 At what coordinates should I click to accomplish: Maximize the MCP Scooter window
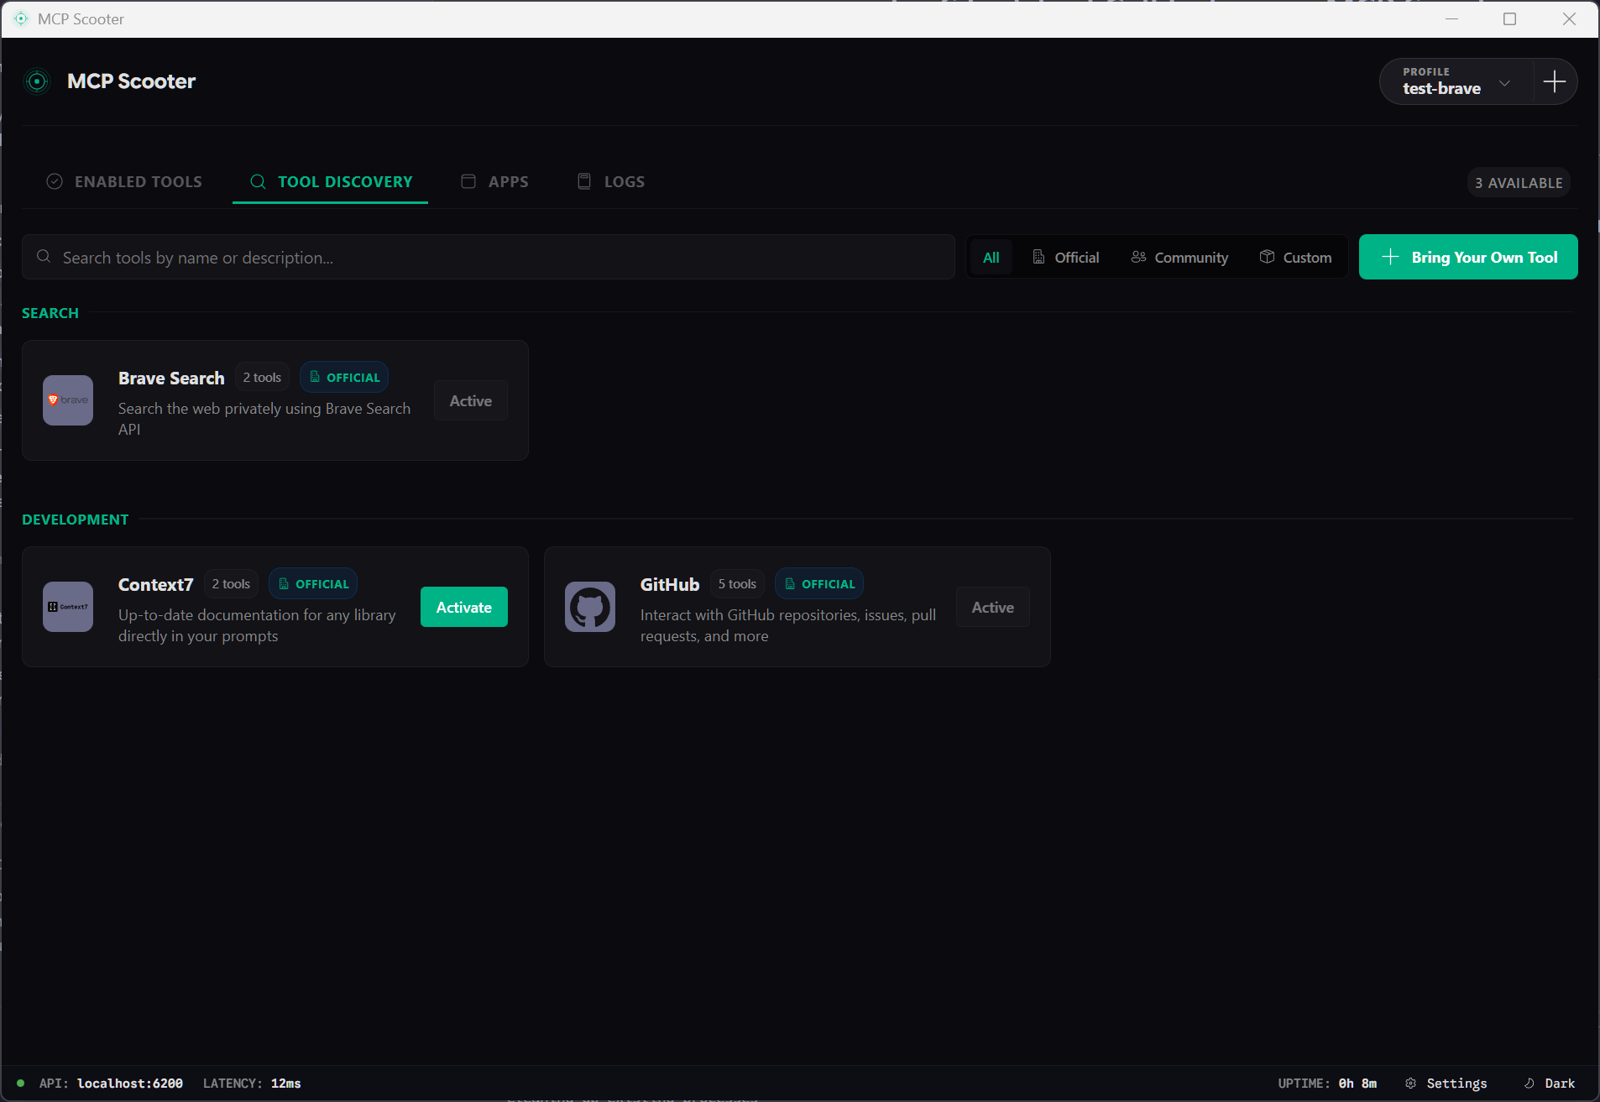[1509, 18]
